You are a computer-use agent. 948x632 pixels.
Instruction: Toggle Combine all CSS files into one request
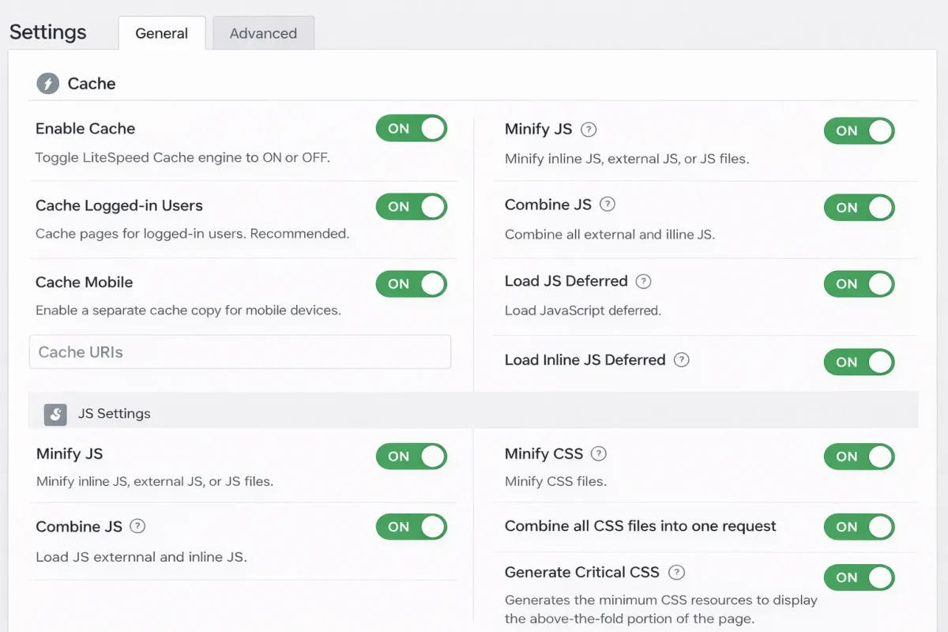859,527
